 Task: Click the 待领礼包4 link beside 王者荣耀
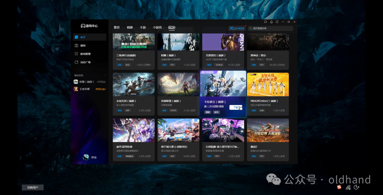(x=101, y=89)
